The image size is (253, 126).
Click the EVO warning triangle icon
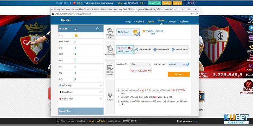point(76,35)
